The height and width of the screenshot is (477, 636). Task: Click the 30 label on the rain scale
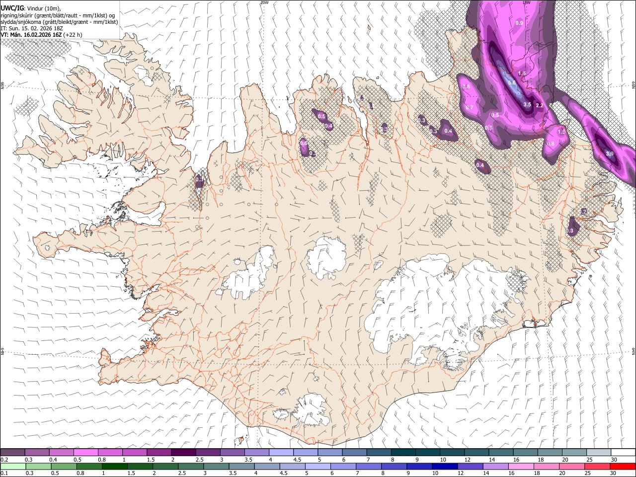pyautogui.click(x=613, y=473)
